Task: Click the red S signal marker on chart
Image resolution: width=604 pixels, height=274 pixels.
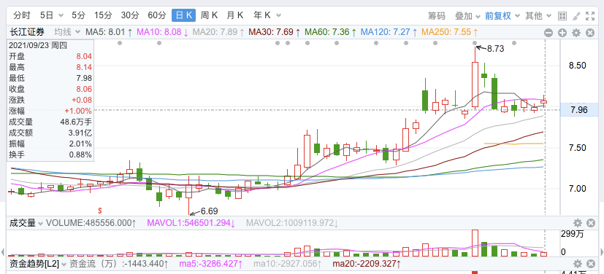Action: pos(100,211)
